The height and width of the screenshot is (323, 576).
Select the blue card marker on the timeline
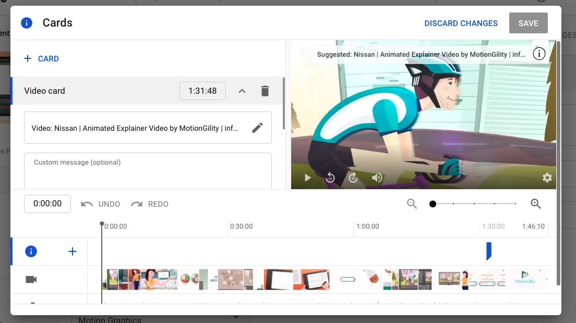(488, 251)
